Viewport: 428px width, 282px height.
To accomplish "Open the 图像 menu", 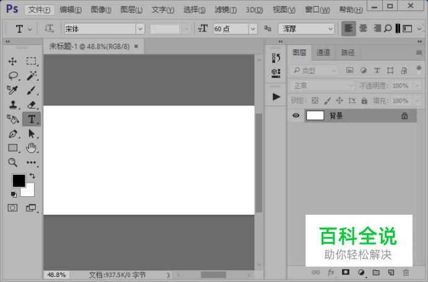I will 101,10.
